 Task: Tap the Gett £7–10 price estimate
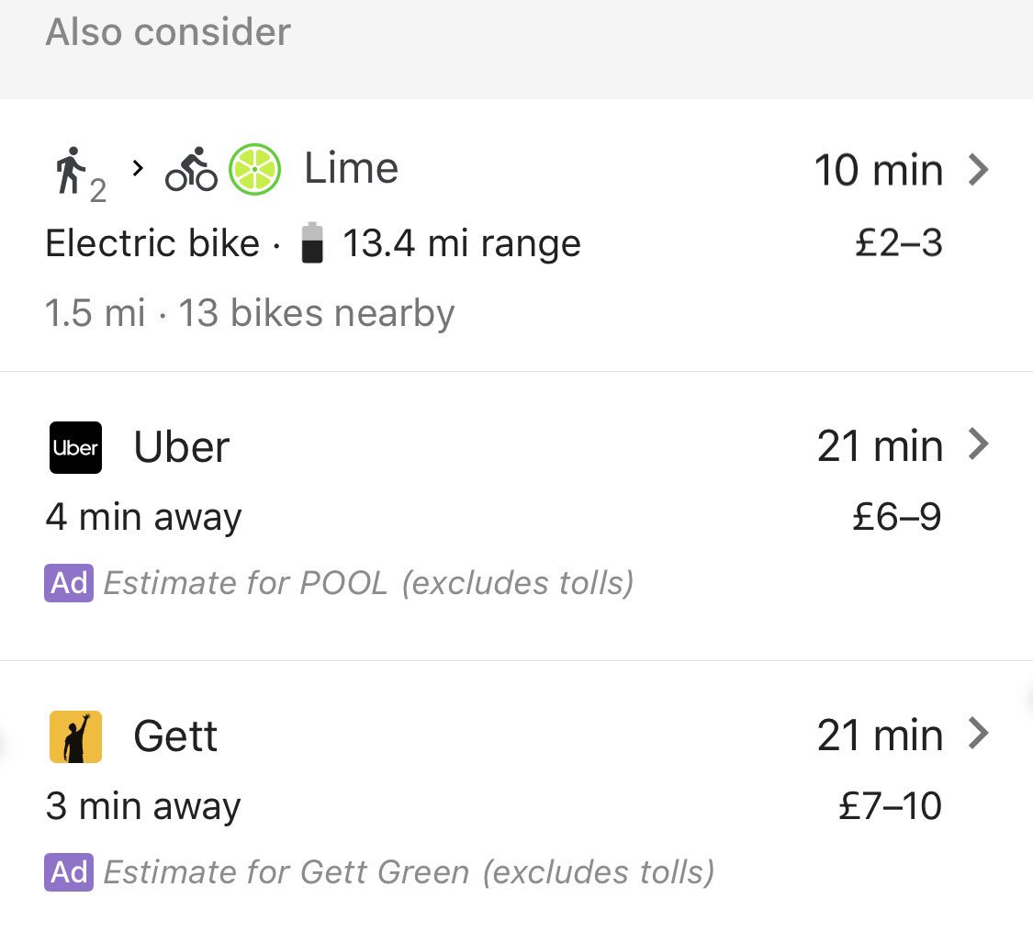pyautogui.click(x=890, y=806)
